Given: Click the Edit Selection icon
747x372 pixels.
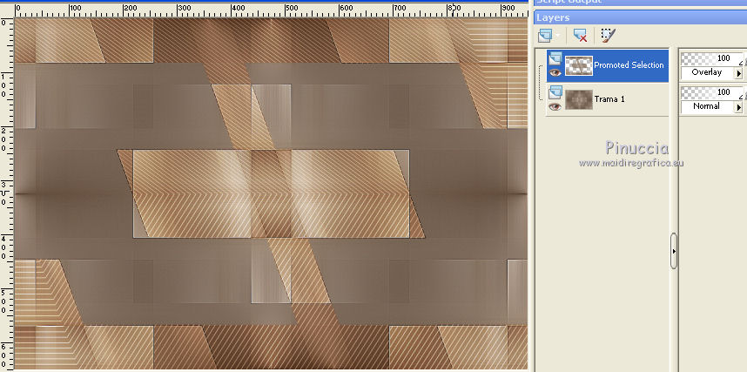Looking at the screenshot, I should point(608,36).
